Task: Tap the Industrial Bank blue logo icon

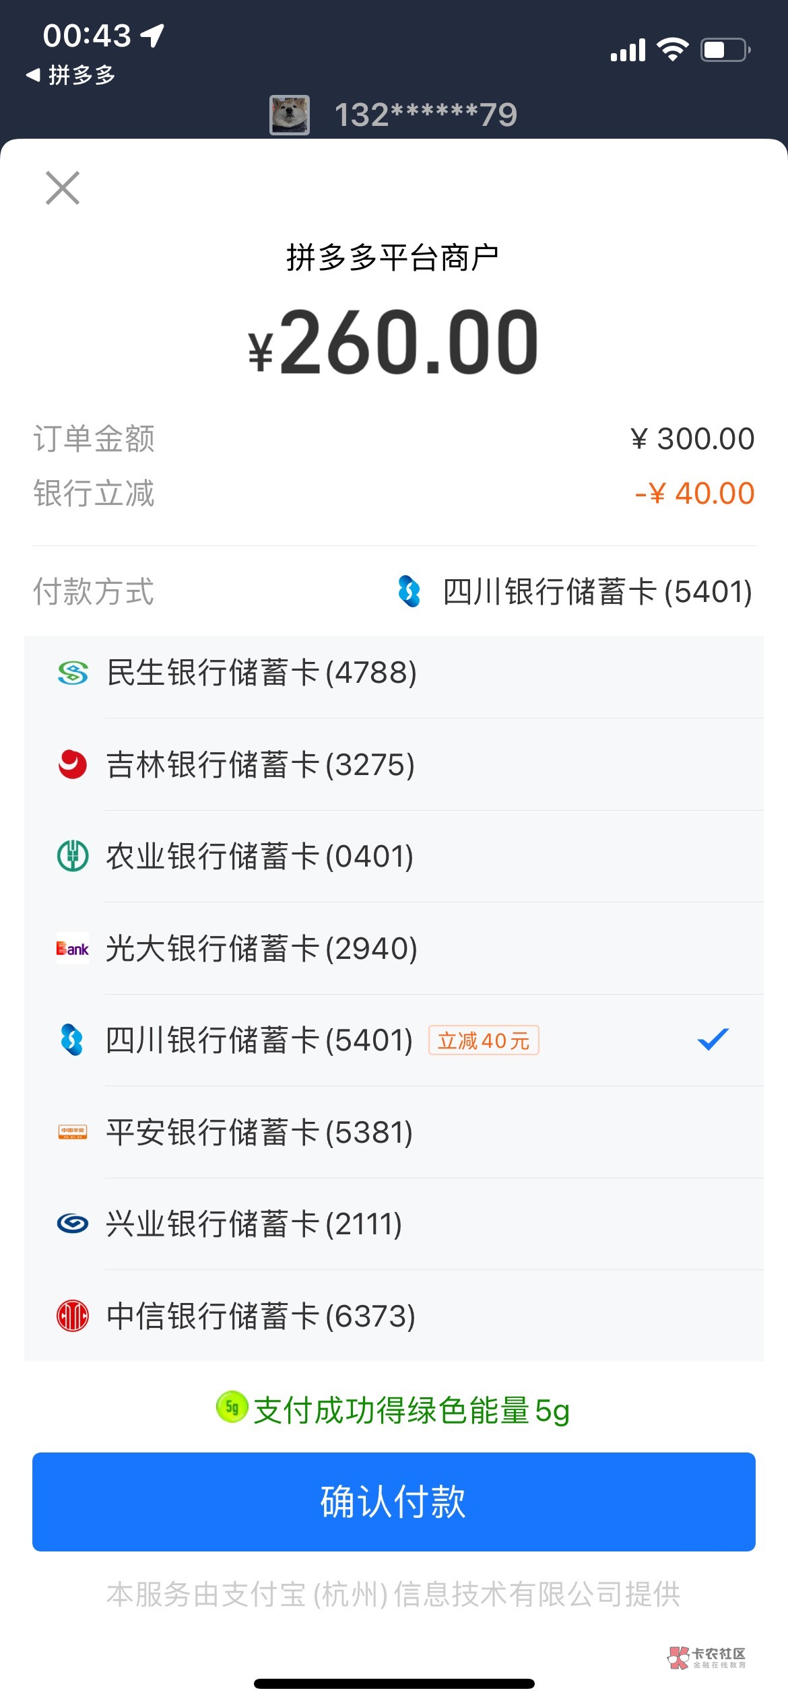Action: 73,1223
